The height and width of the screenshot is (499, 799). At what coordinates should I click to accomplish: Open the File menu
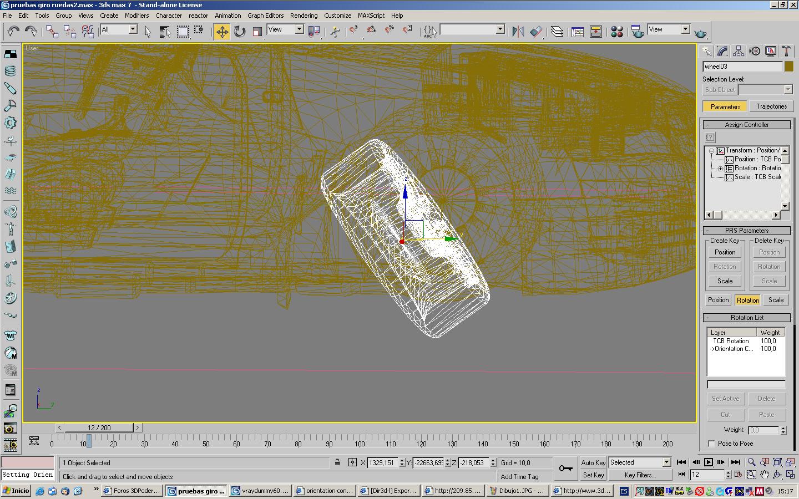point(7,16)
